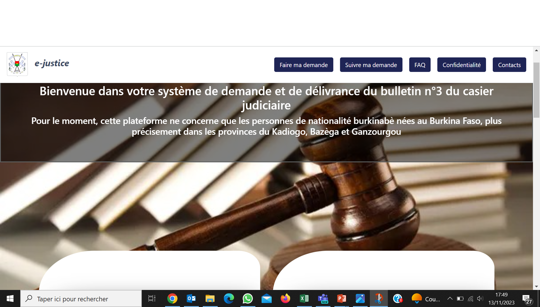Open the weather widget details

pos(416,299)
